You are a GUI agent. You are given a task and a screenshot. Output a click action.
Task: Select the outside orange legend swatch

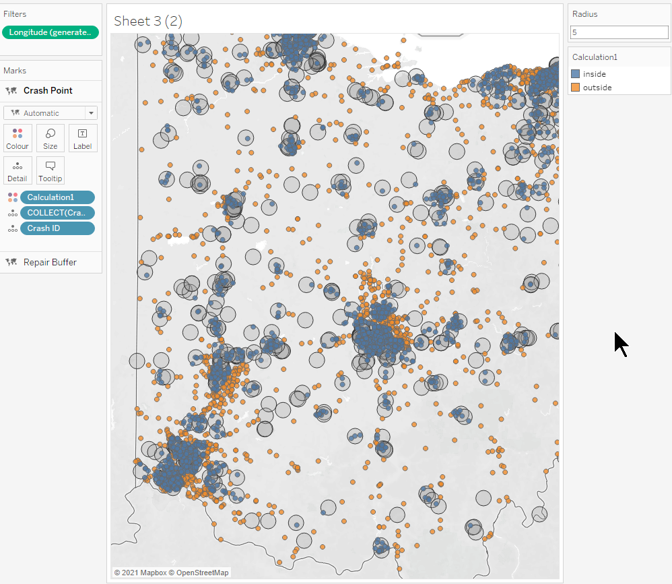[575, 88]
